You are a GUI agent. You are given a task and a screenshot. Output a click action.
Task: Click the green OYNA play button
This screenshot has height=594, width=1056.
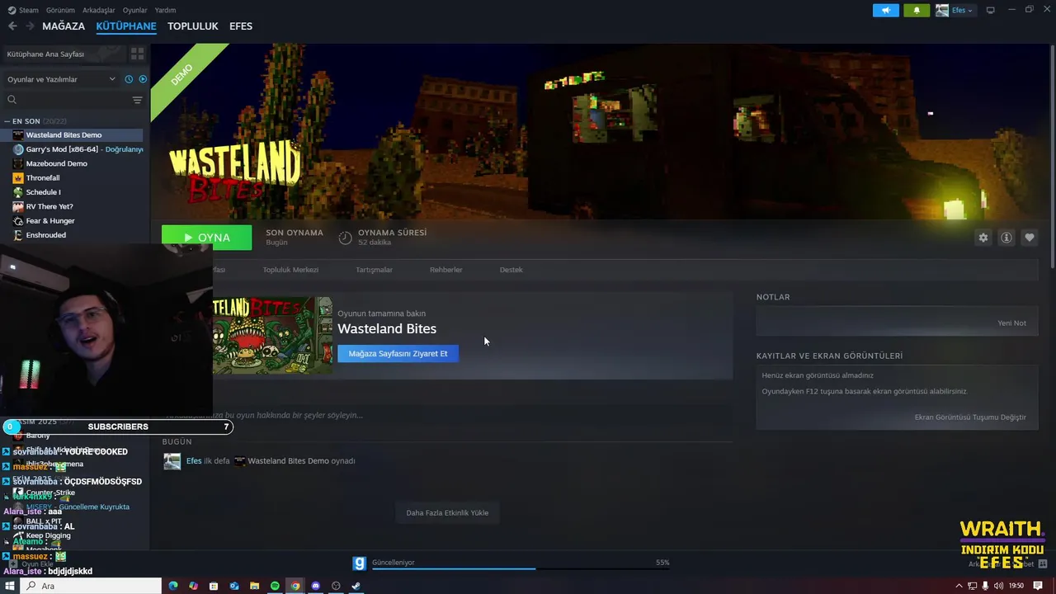tap(207, 237)
